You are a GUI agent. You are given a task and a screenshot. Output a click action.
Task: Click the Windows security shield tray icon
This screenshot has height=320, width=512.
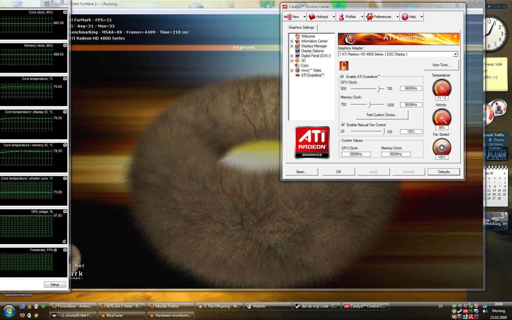click(x=476, y=306)
